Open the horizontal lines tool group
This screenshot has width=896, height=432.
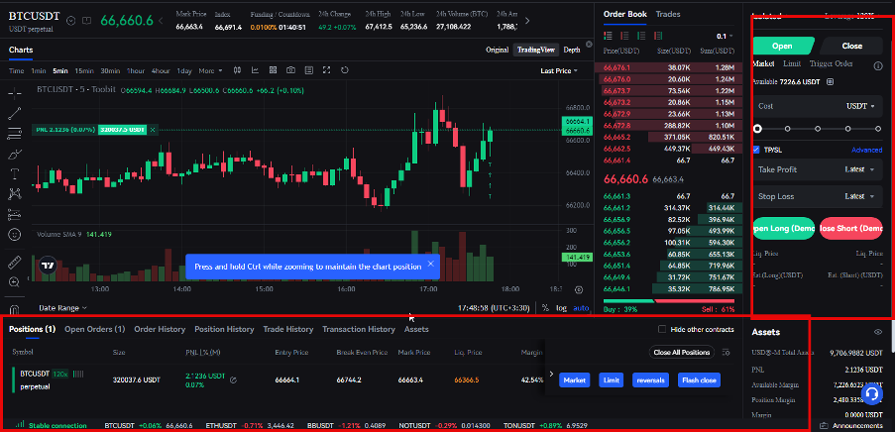[15, 134]
